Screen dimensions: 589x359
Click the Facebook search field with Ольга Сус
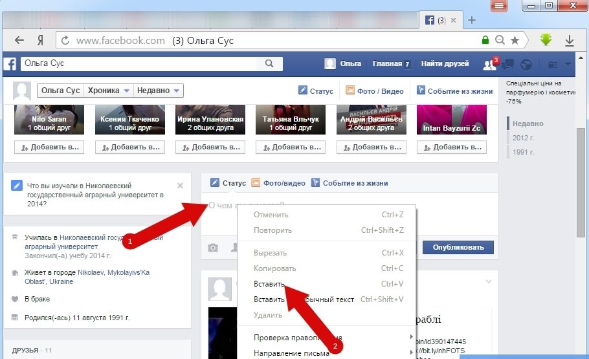click(x=139, y=63)
